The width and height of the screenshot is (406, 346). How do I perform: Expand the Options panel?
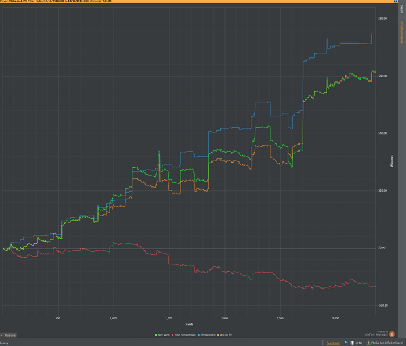(x=8, y=335)
